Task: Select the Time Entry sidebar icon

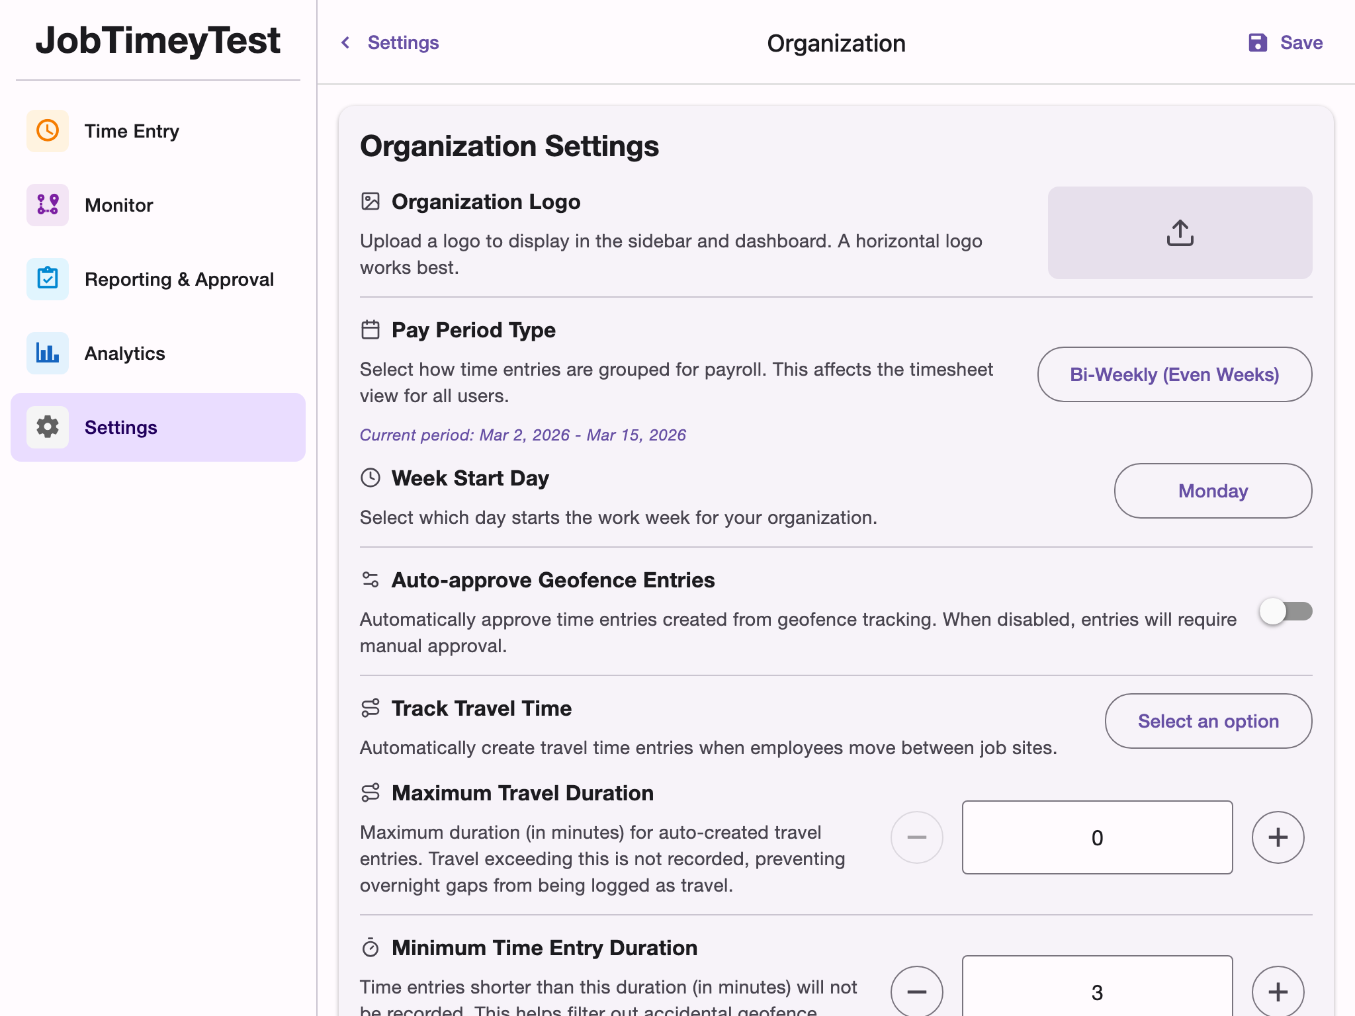Action: pyautogui.click(x=47, y=131)
